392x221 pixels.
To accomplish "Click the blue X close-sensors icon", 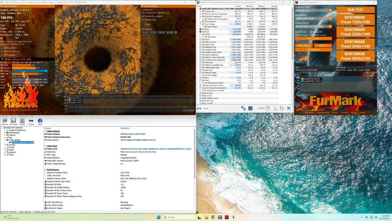I will coord(289,108).
